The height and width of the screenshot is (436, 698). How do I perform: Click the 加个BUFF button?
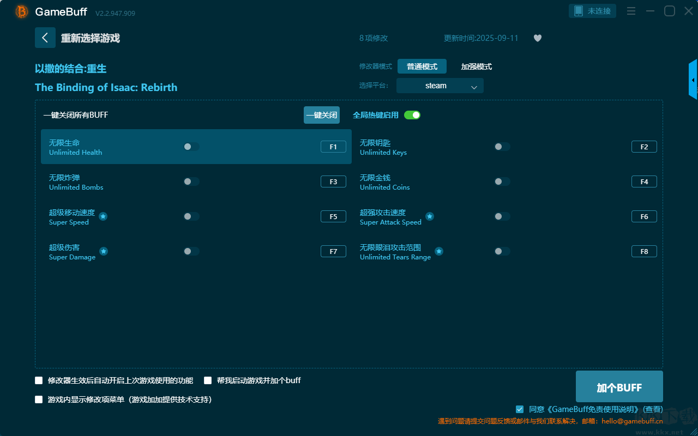(x=619, y=387)
